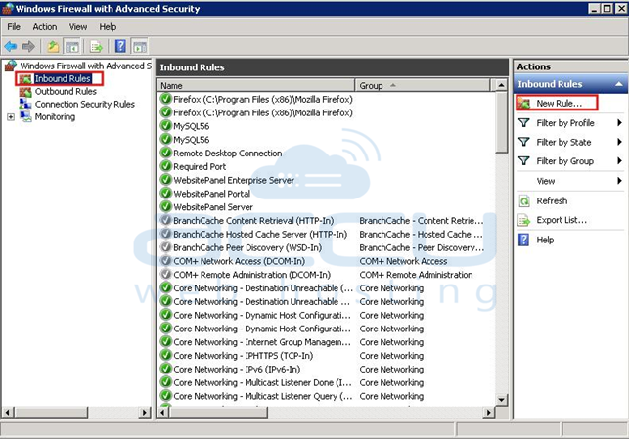Click tree pane horizontal scroll left arrow
The height and width of the screenshot is (439, 629).
coord(8,413)
